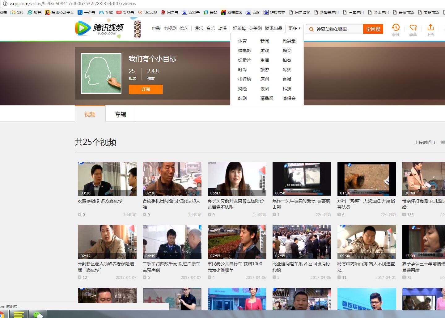
Task: Open the 搜狐公众平台 bookmark
Action: click(x=59, y=12)
